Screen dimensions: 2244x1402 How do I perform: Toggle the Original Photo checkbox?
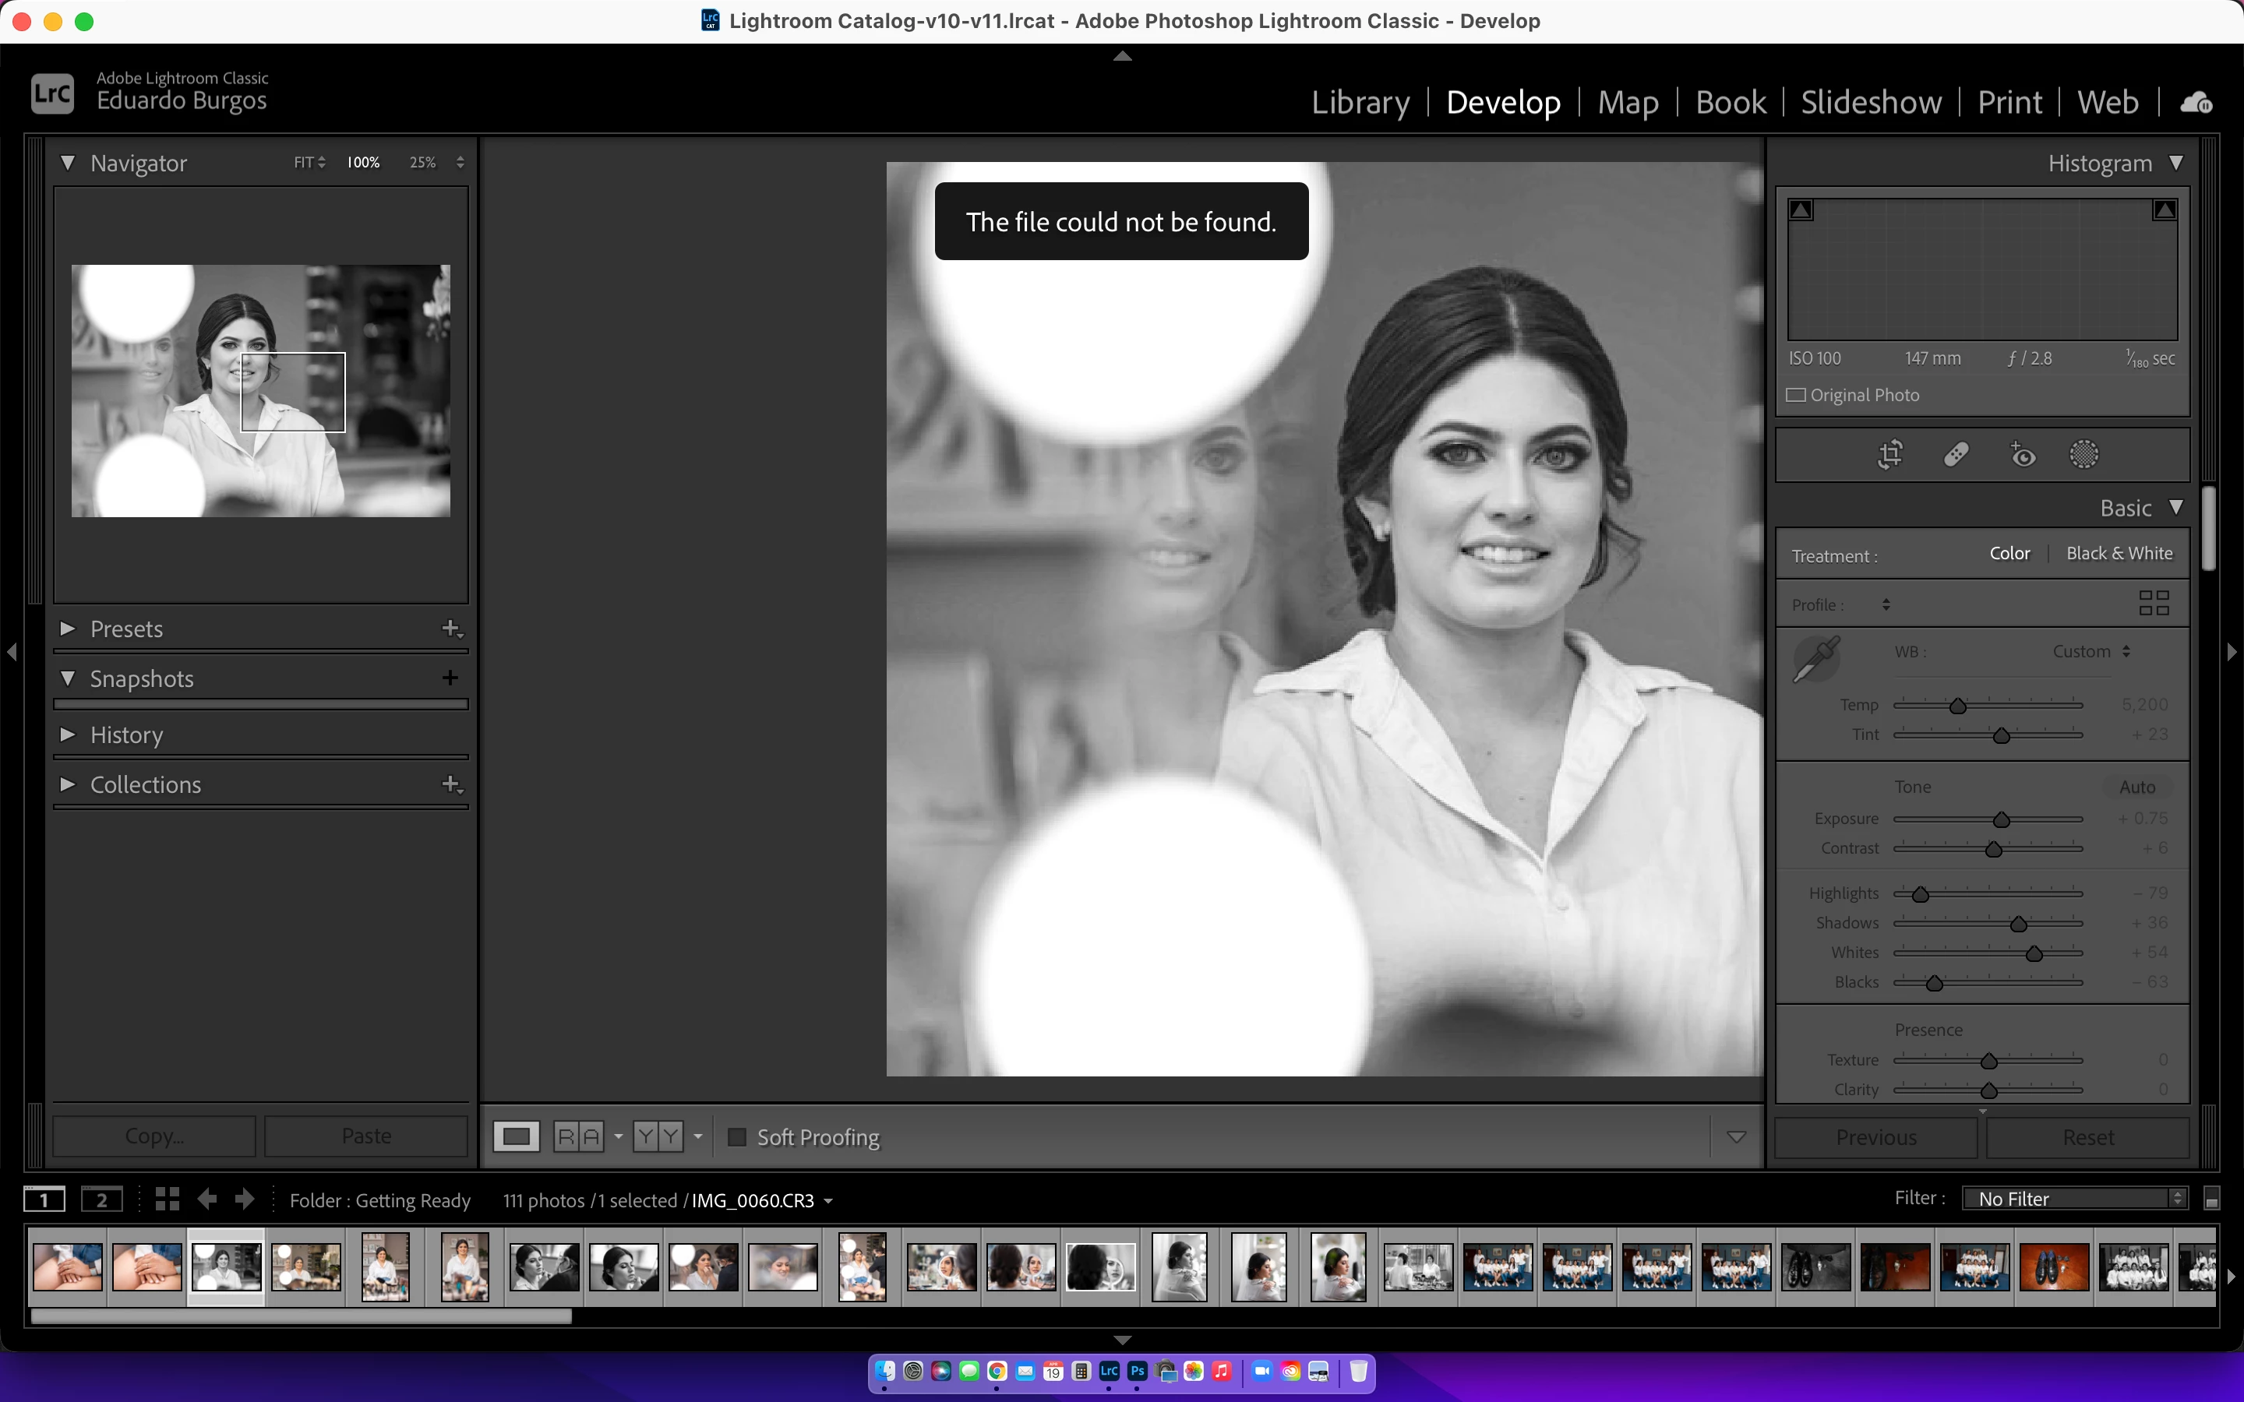pos(1796,395)
